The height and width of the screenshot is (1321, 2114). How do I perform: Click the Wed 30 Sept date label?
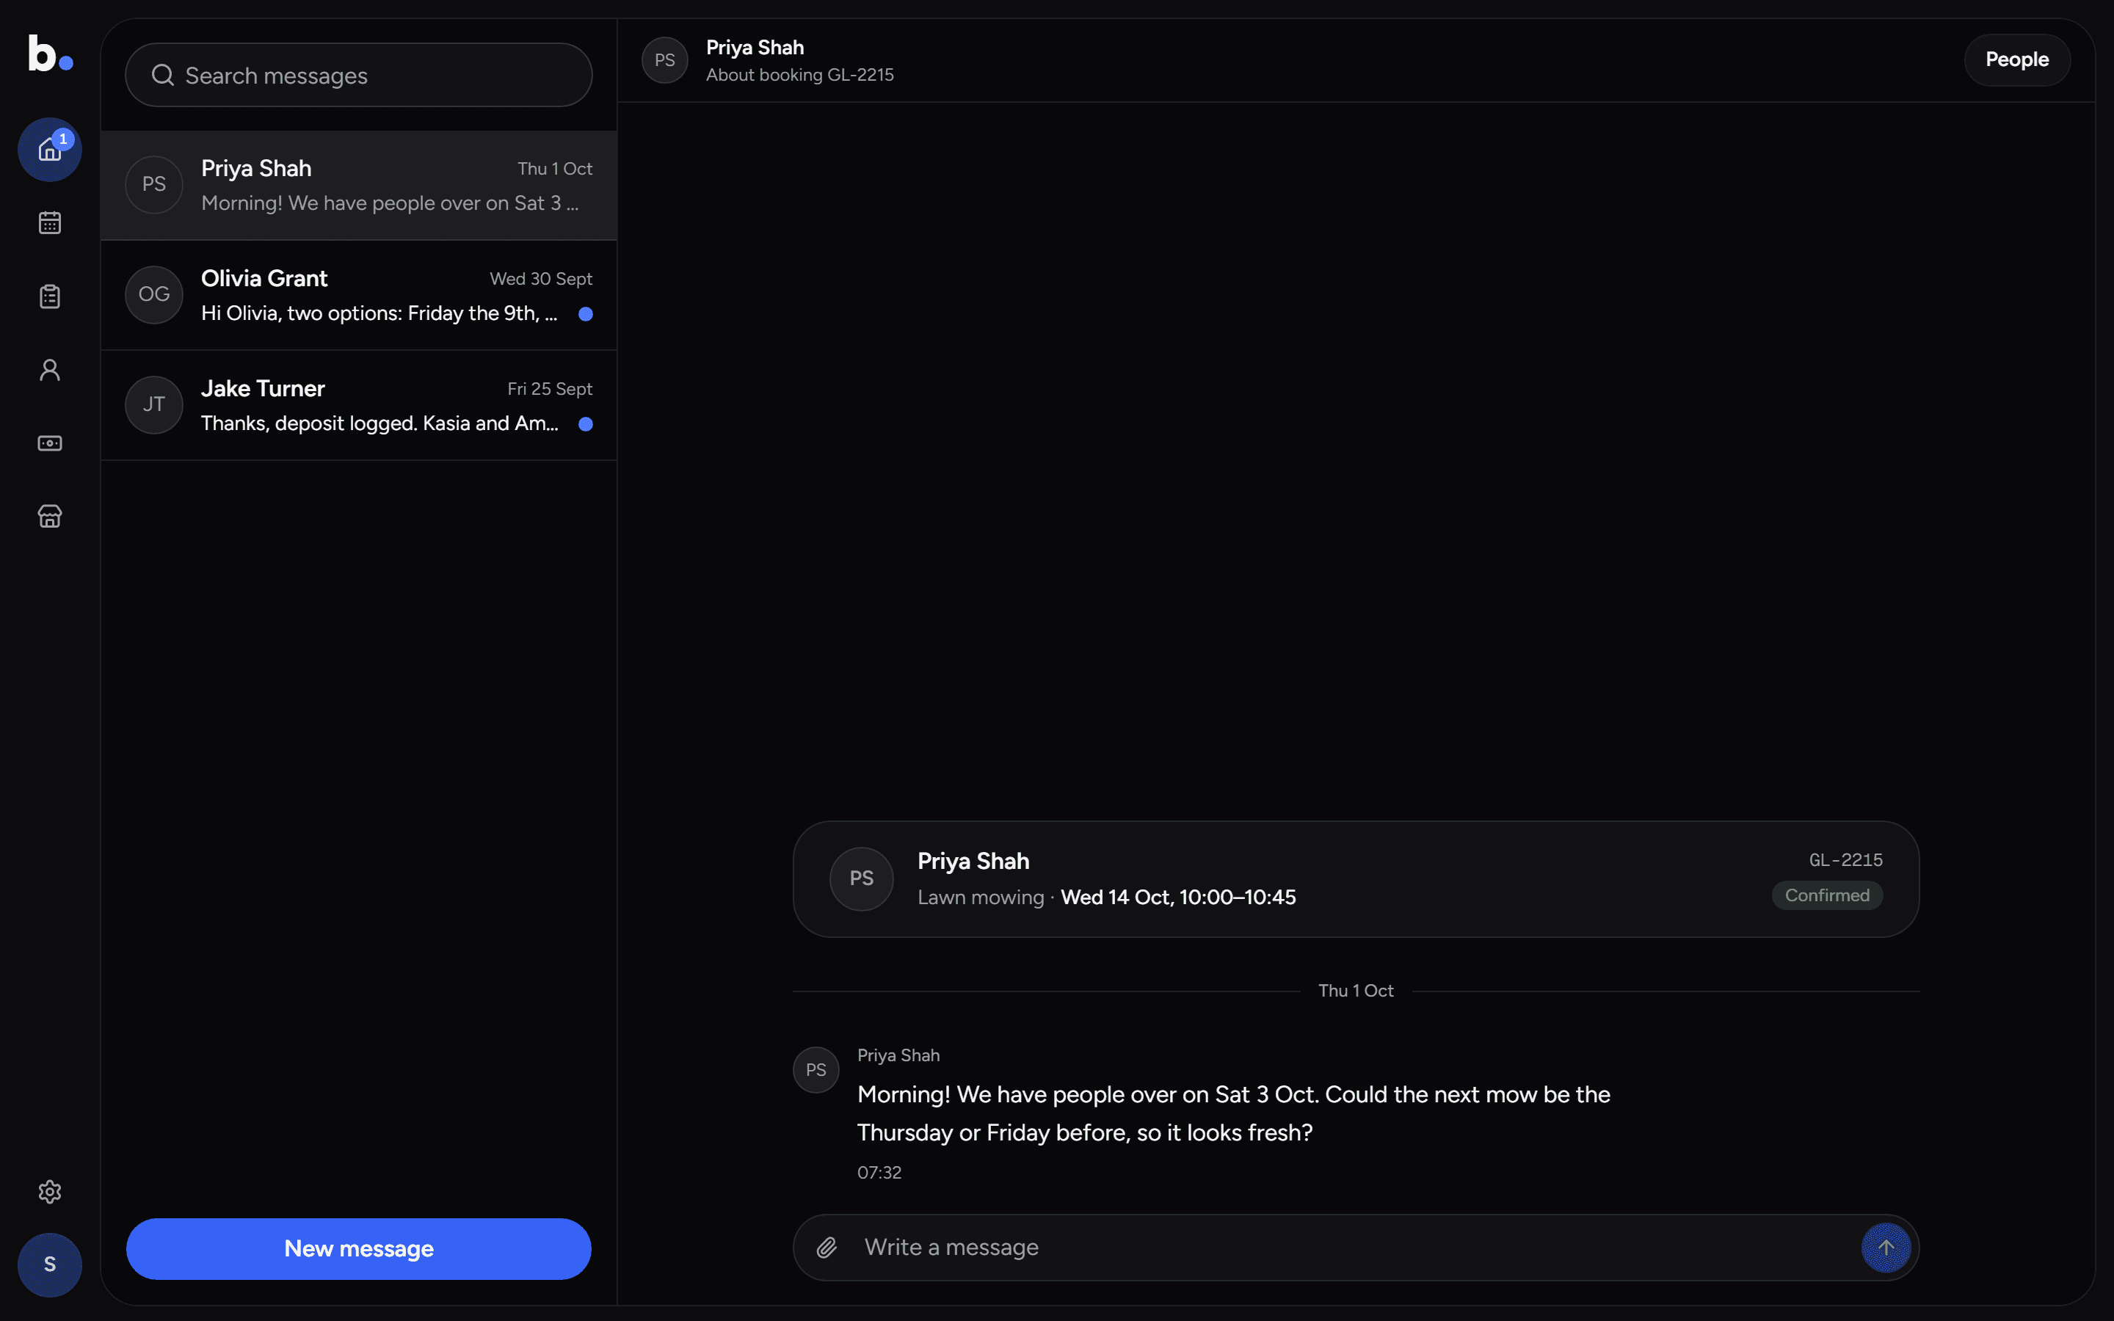click(541, 279)
